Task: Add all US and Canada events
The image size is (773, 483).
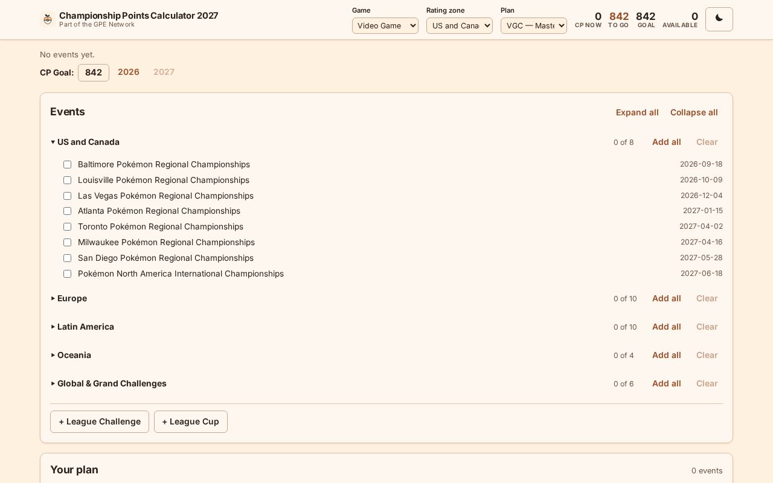Action: coord(666,142)
